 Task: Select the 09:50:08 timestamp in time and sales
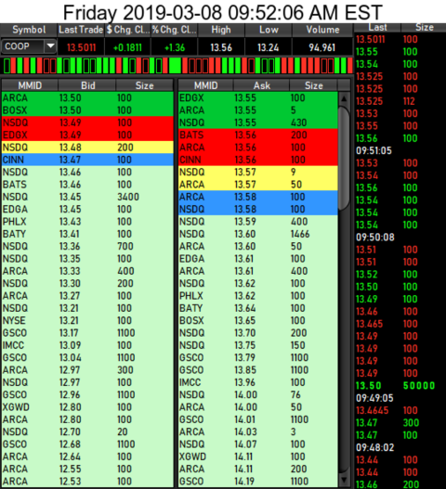click(x=375, y=238)
